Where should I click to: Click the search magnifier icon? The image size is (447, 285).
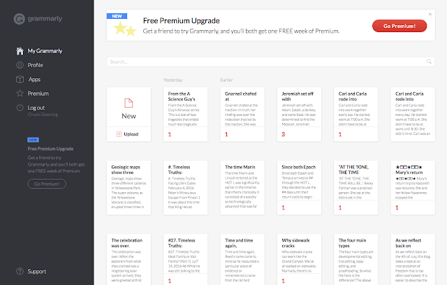pos(430,62)
